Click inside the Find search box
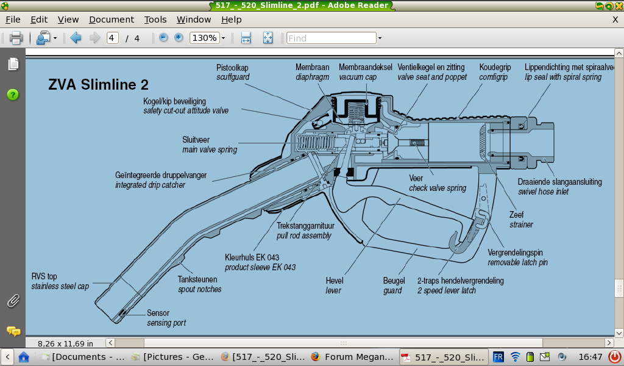 point(331,38)
